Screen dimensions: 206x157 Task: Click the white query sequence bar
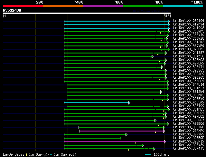point(87,13)
